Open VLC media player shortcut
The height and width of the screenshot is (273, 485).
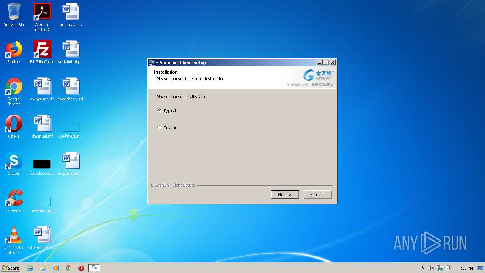click(x=14, y=240)
